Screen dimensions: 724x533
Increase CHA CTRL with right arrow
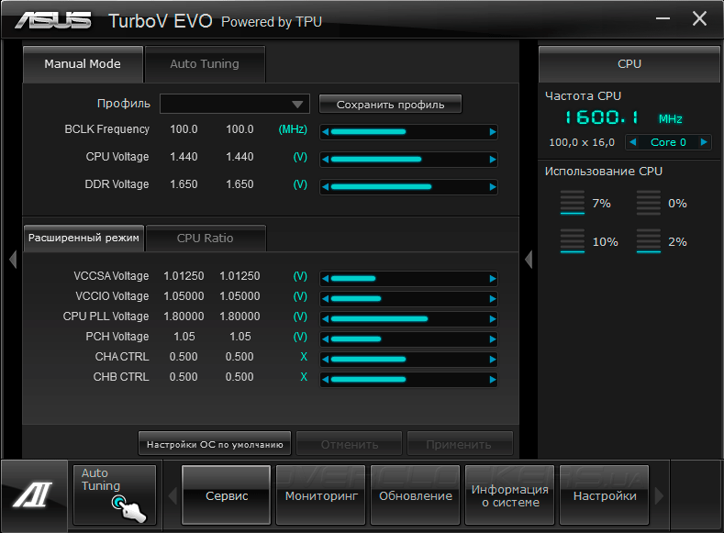tap(493, 360)
